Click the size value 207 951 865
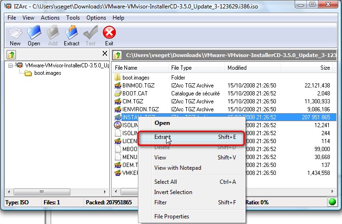Screen dimensions: 342x224 tap(316, 117)
